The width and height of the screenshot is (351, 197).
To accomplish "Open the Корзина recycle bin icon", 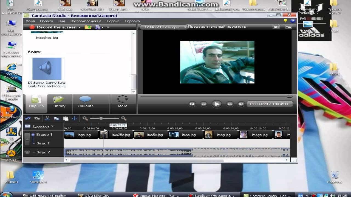I will point(335,177).
